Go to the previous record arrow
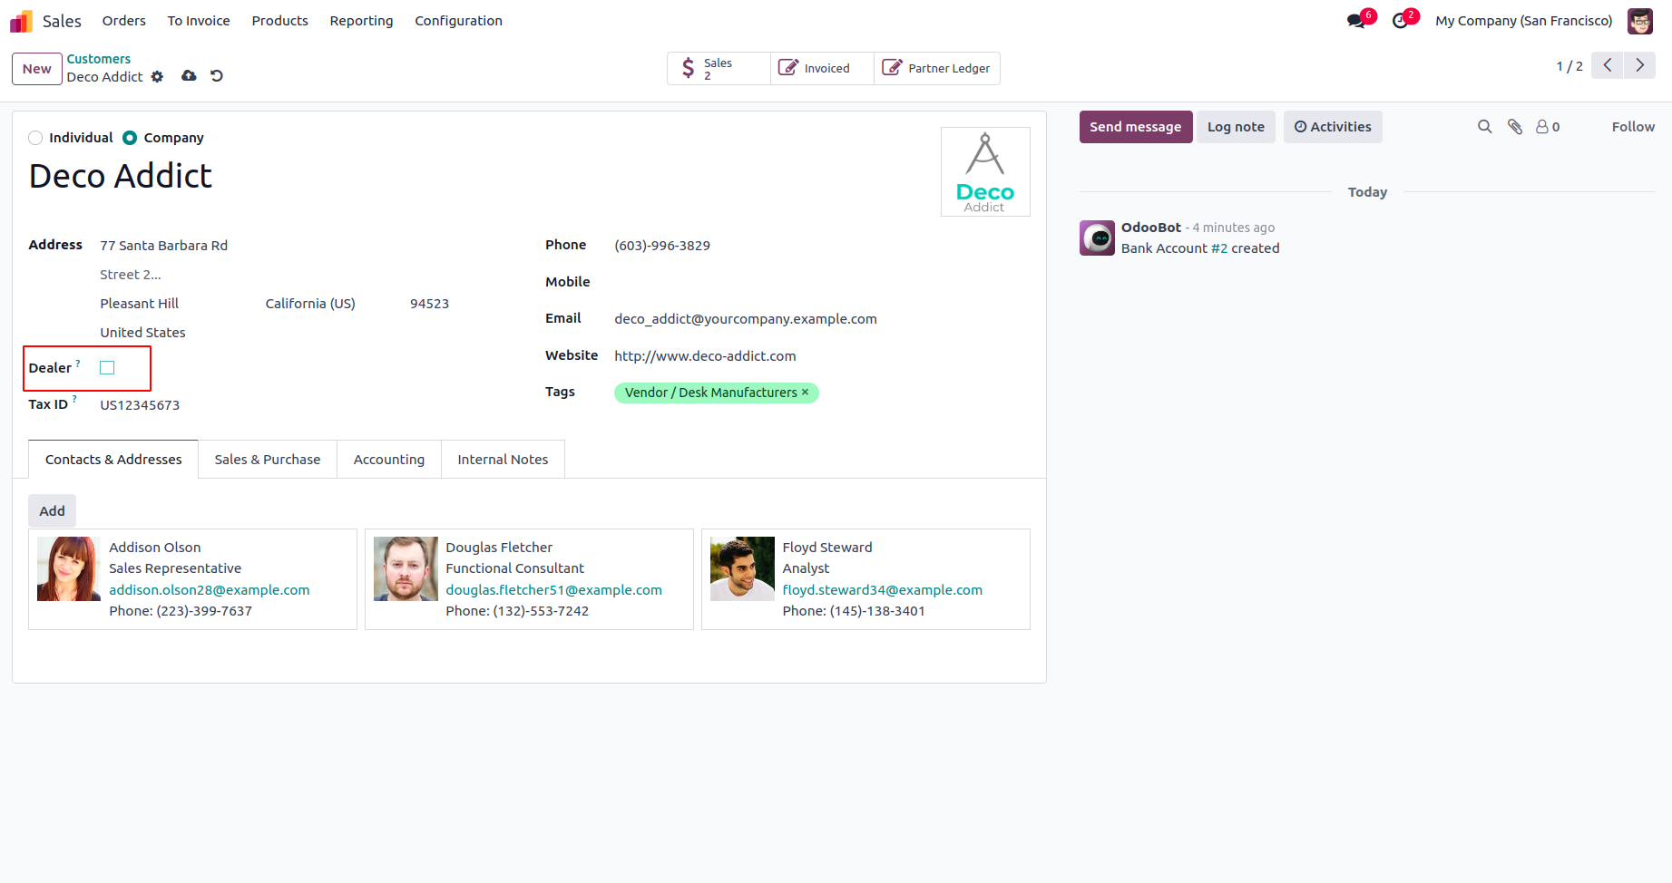The height and width of the screenshot is (883, 1672). [x=1607, y=65]
